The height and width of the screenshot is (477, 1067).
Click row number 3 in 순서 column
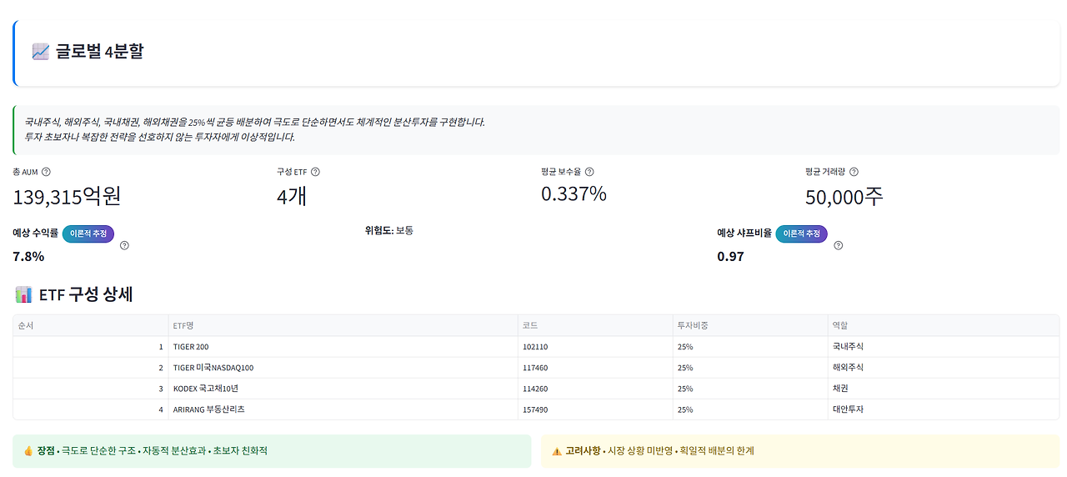[91, 389]
